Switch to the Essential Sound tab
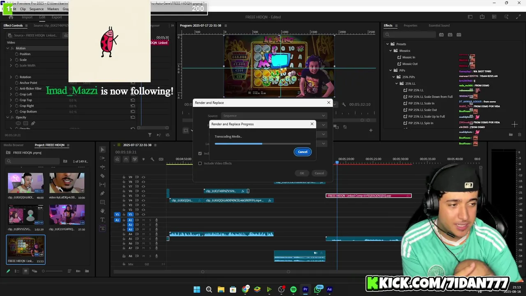Screen dimensions: 526x296 [x=439, y=25]
